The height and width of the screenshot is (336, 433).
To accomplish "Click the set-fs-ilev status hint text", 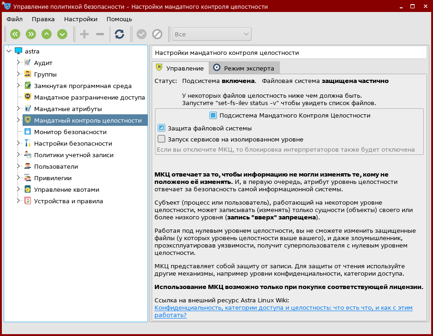I will coord(279,103).
